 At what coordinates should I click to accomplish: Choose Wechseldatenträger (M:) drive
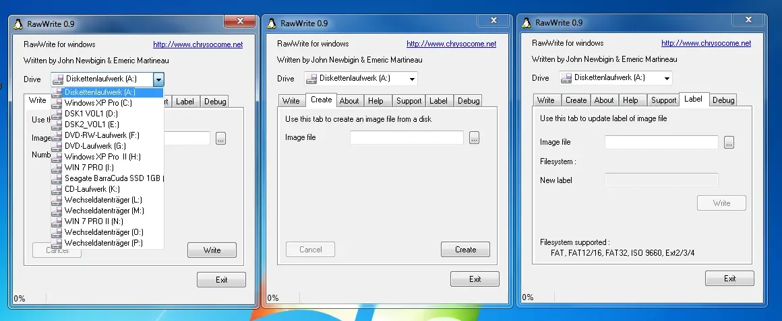click(107, 211)
